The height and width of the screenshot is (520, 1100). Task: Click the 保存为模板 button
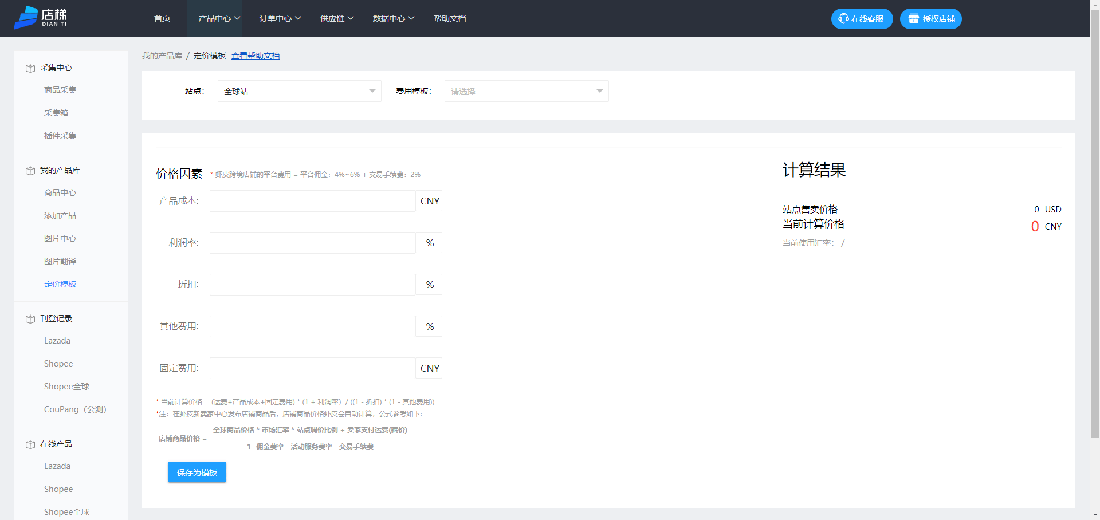point(197,472)
